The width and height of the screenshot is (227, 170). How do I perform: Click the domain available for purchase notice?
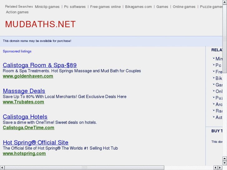pyautogui.click(x=37, y=41)
